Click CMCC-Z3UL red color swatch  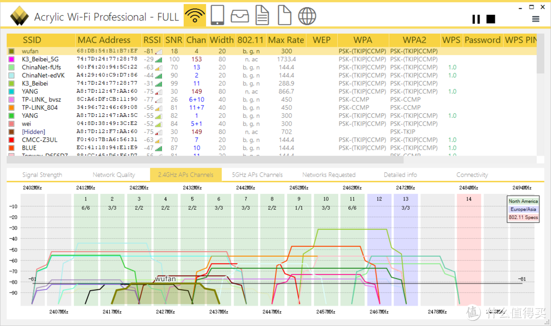(11, 140)
